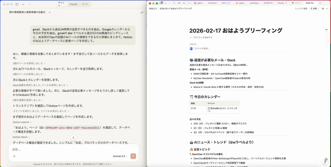Click プロパティを追加する button
The width and height of the screenshot is (331, 167).
tap(201, 37)
